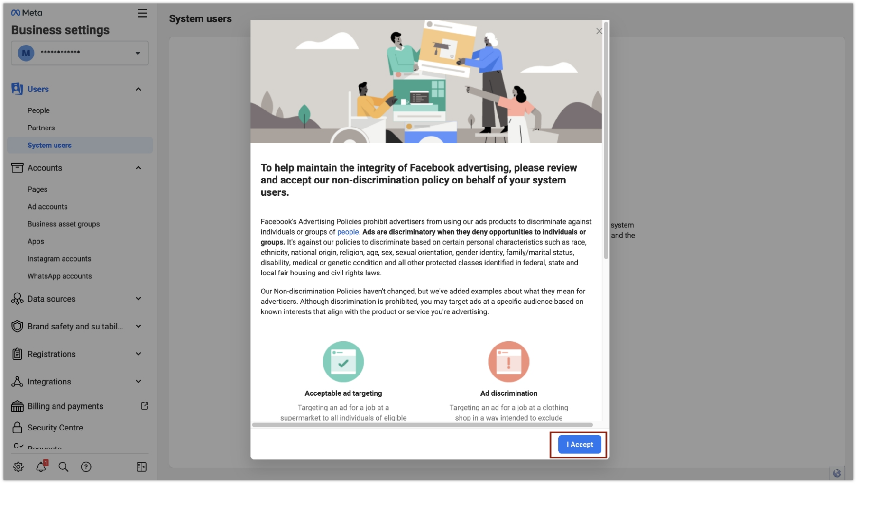The width and height of the screenshot is (885, 512).
Task: Open Partners under Users
Action: click(x=41, y=128)
